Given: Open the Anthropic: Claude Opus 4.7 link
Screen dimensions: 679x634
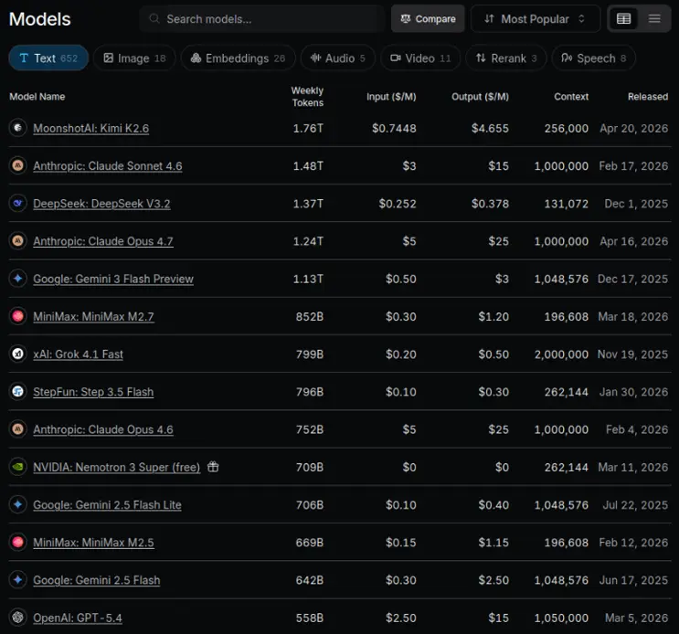Looking at the screenshot, I should pyautogui.click(x=102, y=242).
